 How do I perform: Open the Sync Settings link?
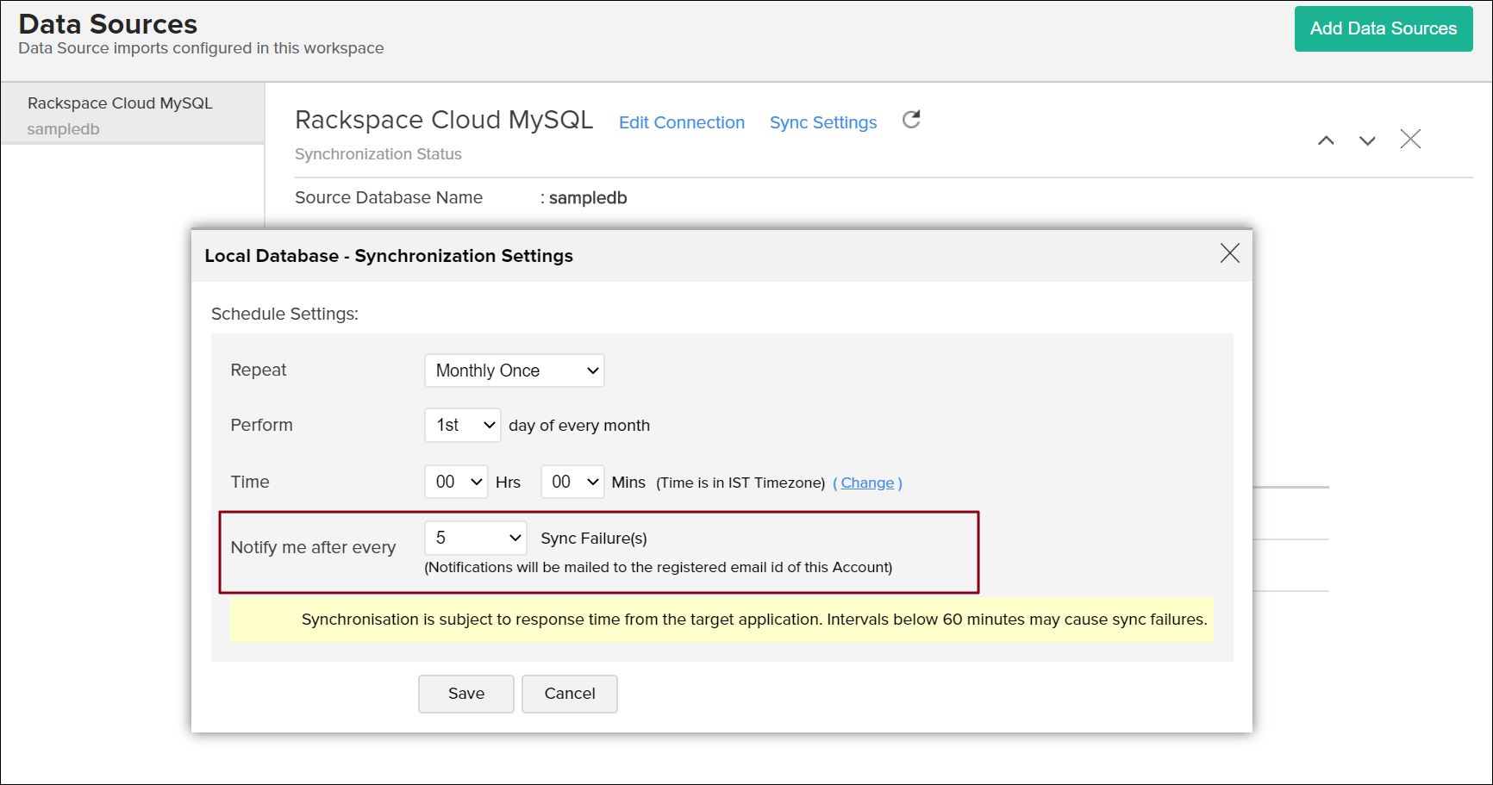coord(822,122)
